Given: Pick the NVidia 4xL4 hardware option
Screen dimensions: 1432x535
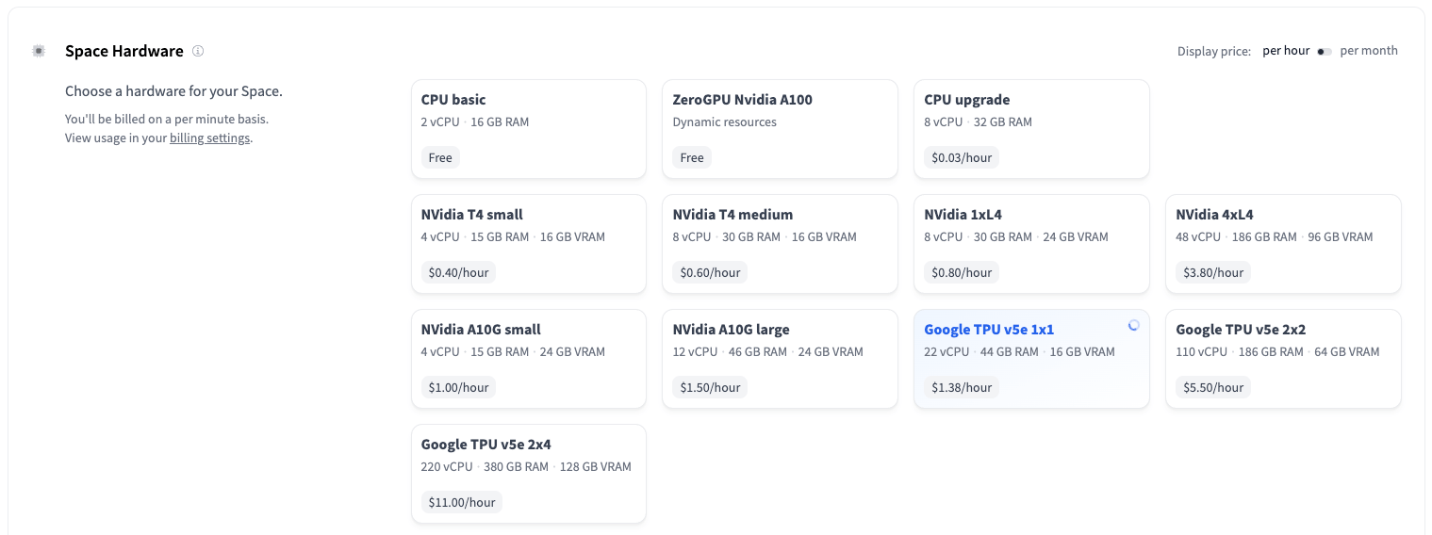Looking at the screenshot, I should [x=1282, y=244].
